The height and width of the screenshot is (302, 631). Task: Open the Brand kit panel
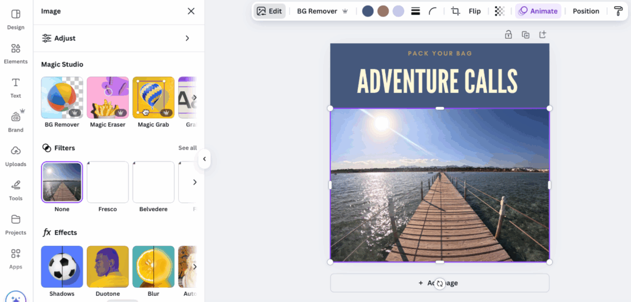click(15, 122)
